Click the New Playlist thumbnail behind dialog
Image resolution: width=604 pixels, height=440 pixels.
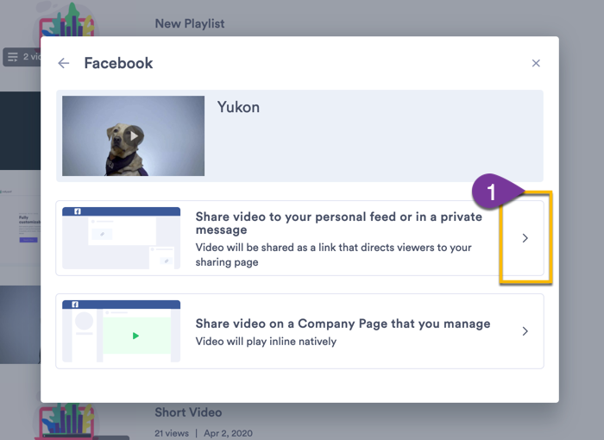[x=66, y=19]
